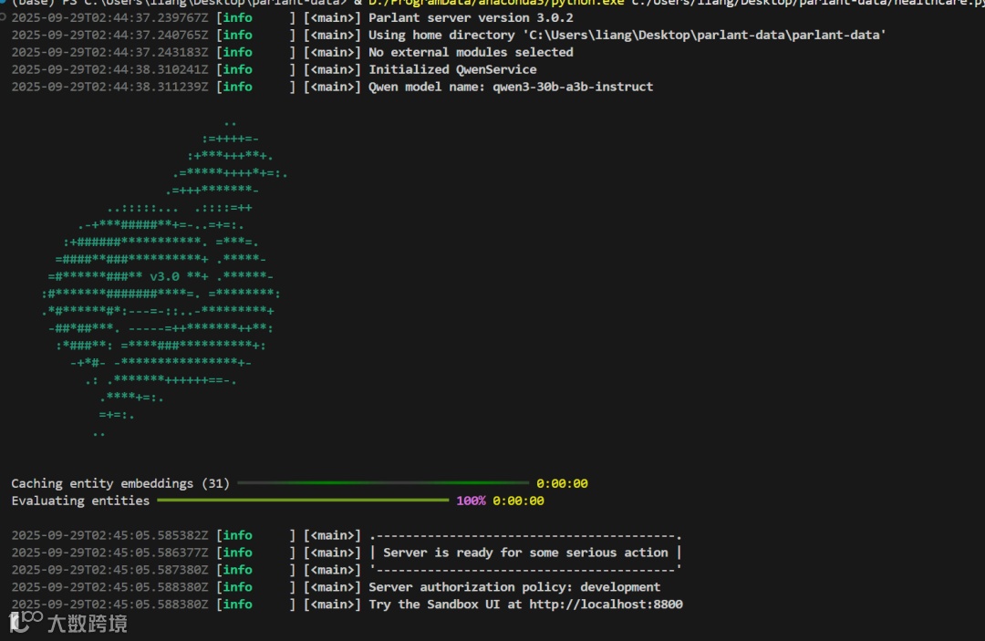Click timestamp 2025-09-29T02:45:05.585382Z

point(110,535)
